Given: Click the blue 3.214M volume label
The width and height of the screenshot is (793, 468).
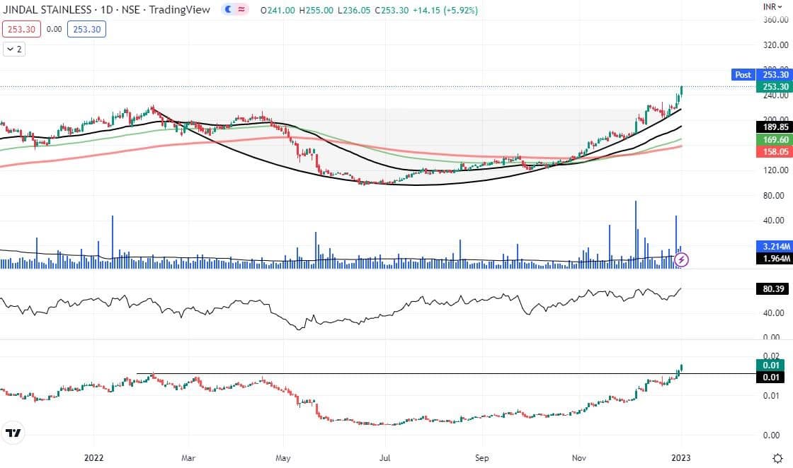Looking at the screenshot, I should pos(771,247).
